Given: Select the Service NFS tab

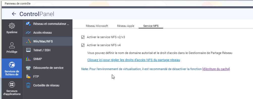Looking at the screenshot, I should coord(151,26).
